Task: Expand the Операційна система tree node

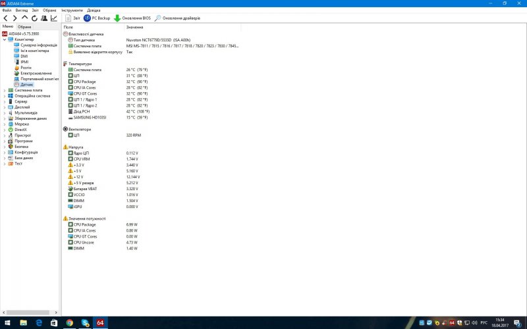Action: [x=5, y=96]
